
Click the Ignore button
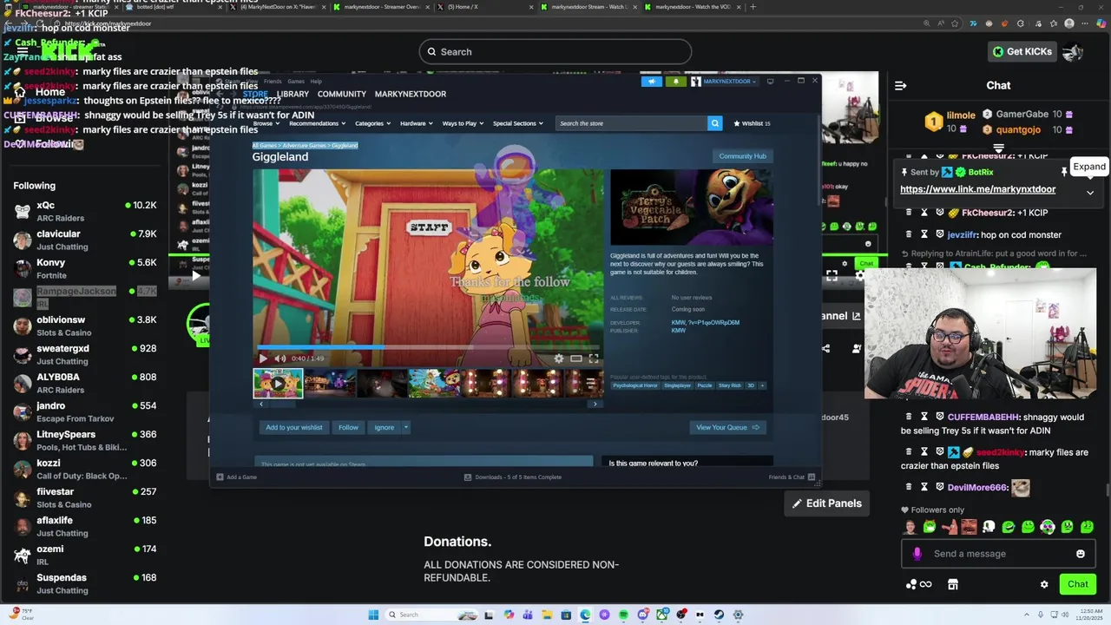[x=385, y=427]
